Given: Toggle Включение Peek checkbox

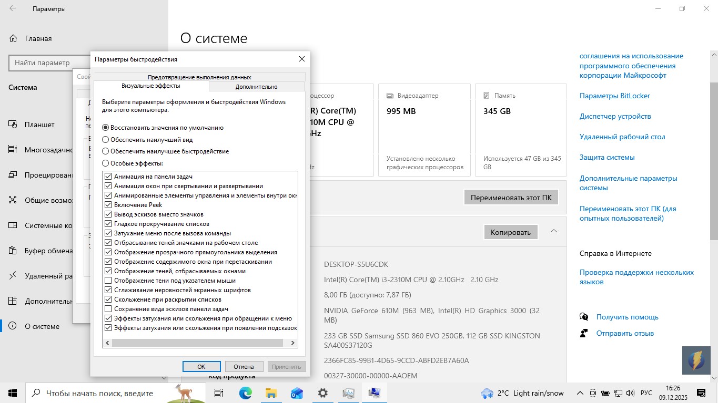Looking at the screenshot, I should click(108, 205).
